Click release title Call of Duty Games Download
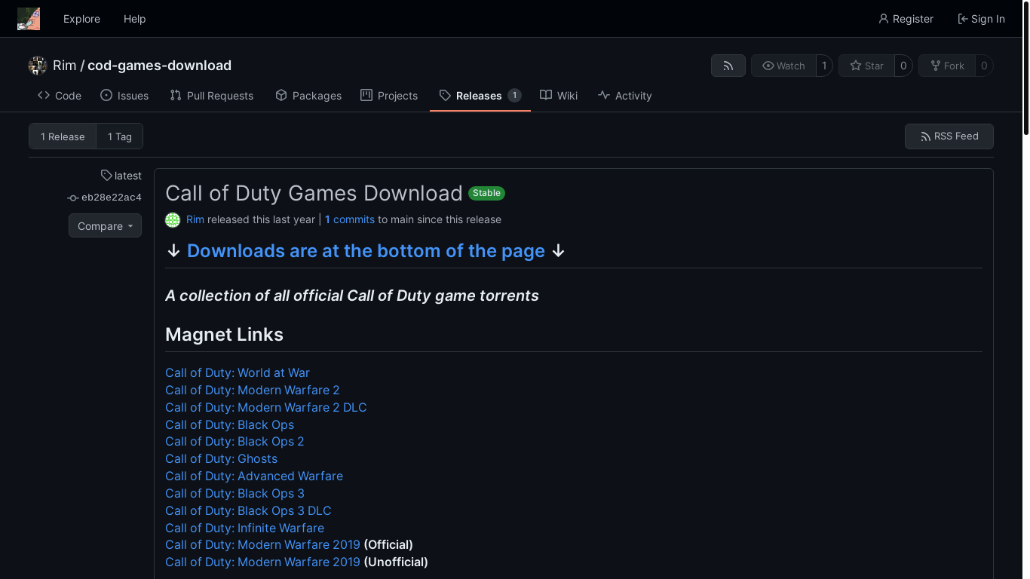Screen dimensions: 1030x579 314,193
